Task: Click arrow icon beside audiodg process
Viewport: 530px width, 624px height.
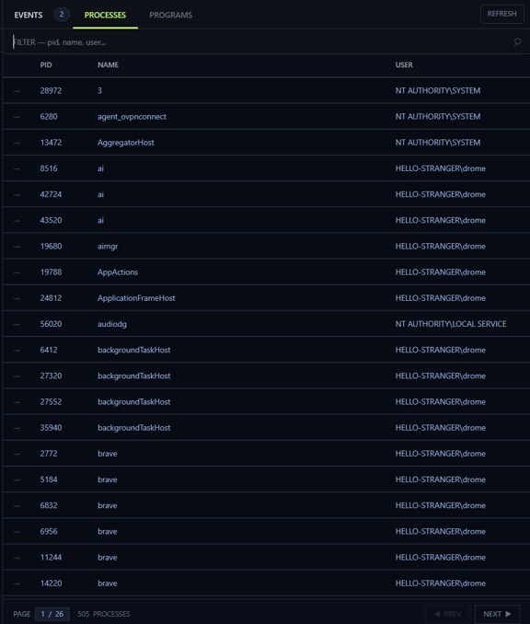Action: click(17, 324)
